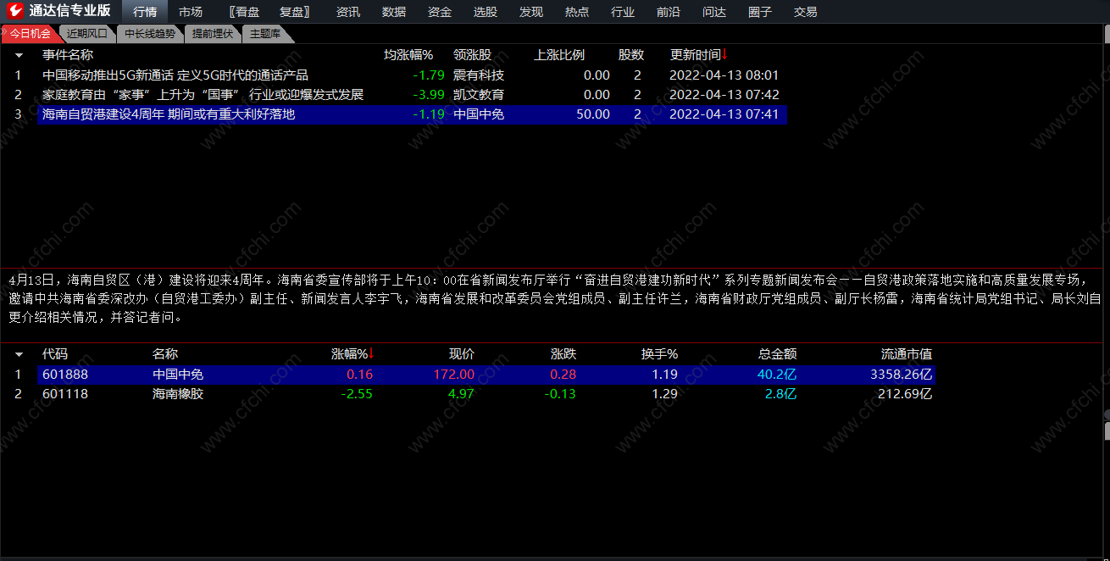The image size is (1110, 561).
Task: Click stock name 中国中免 in stock list
Action: 178,374
